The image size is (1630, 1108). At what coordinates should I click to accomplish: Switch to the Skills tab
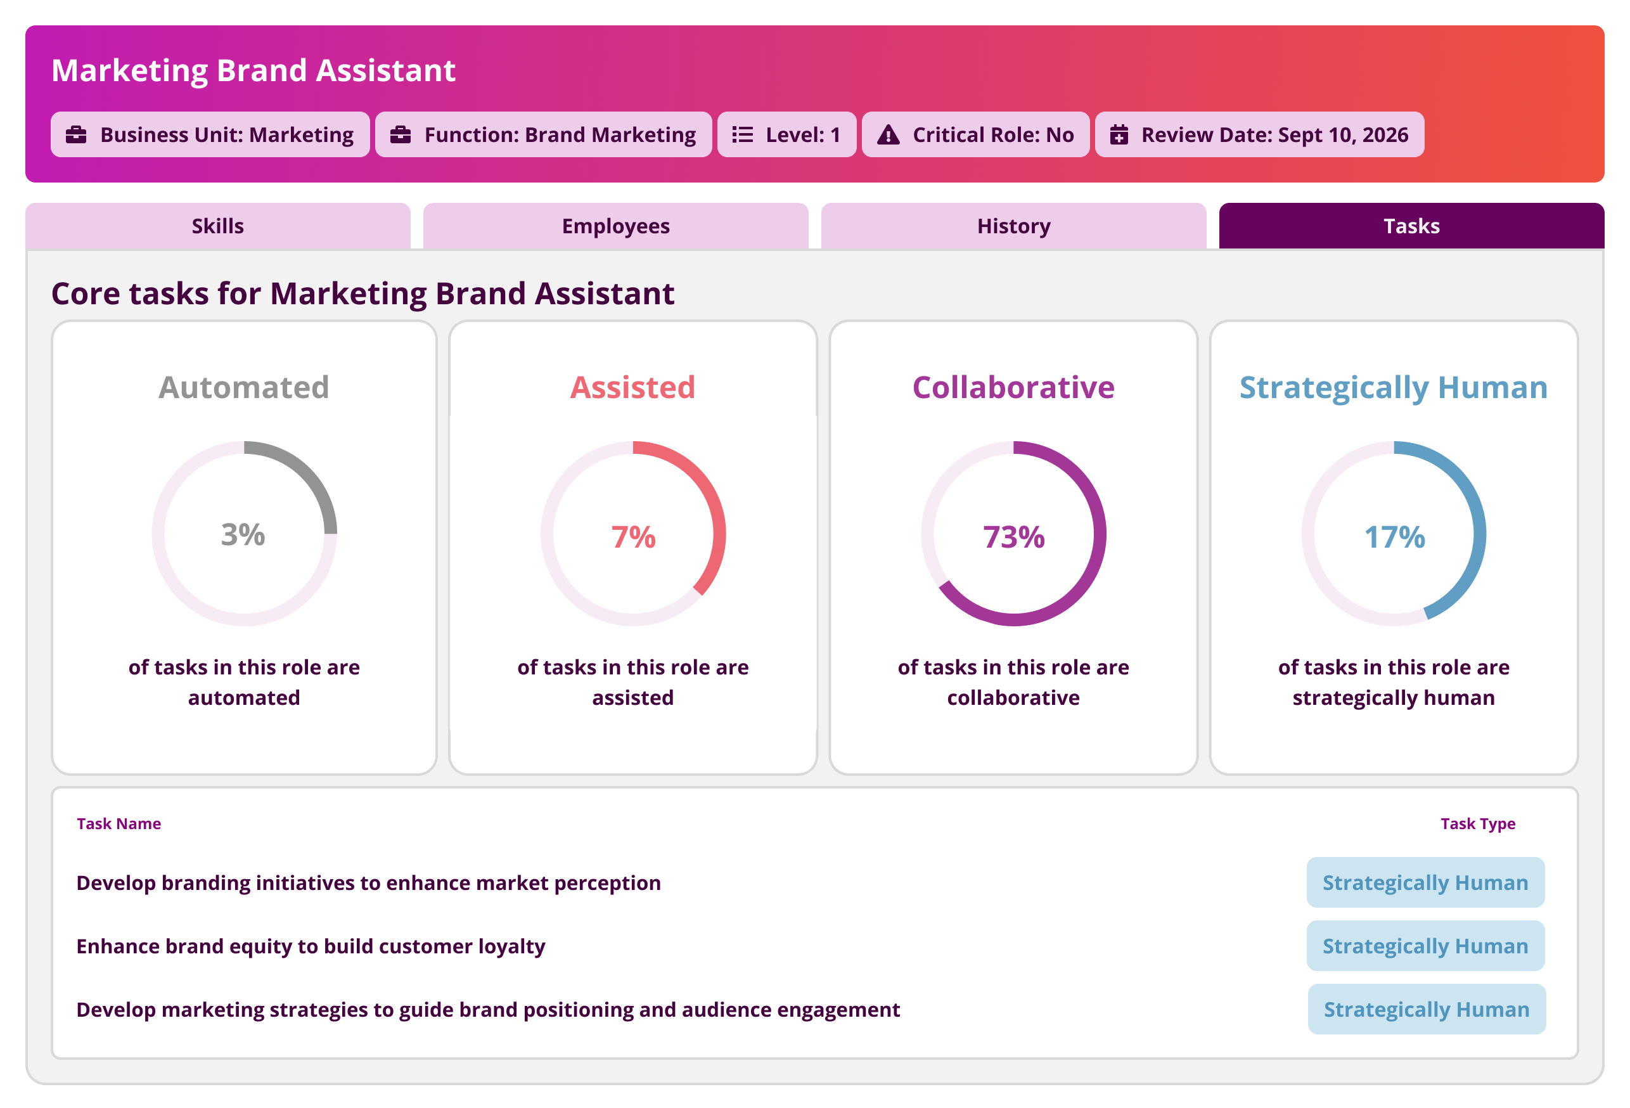point(218,226)
